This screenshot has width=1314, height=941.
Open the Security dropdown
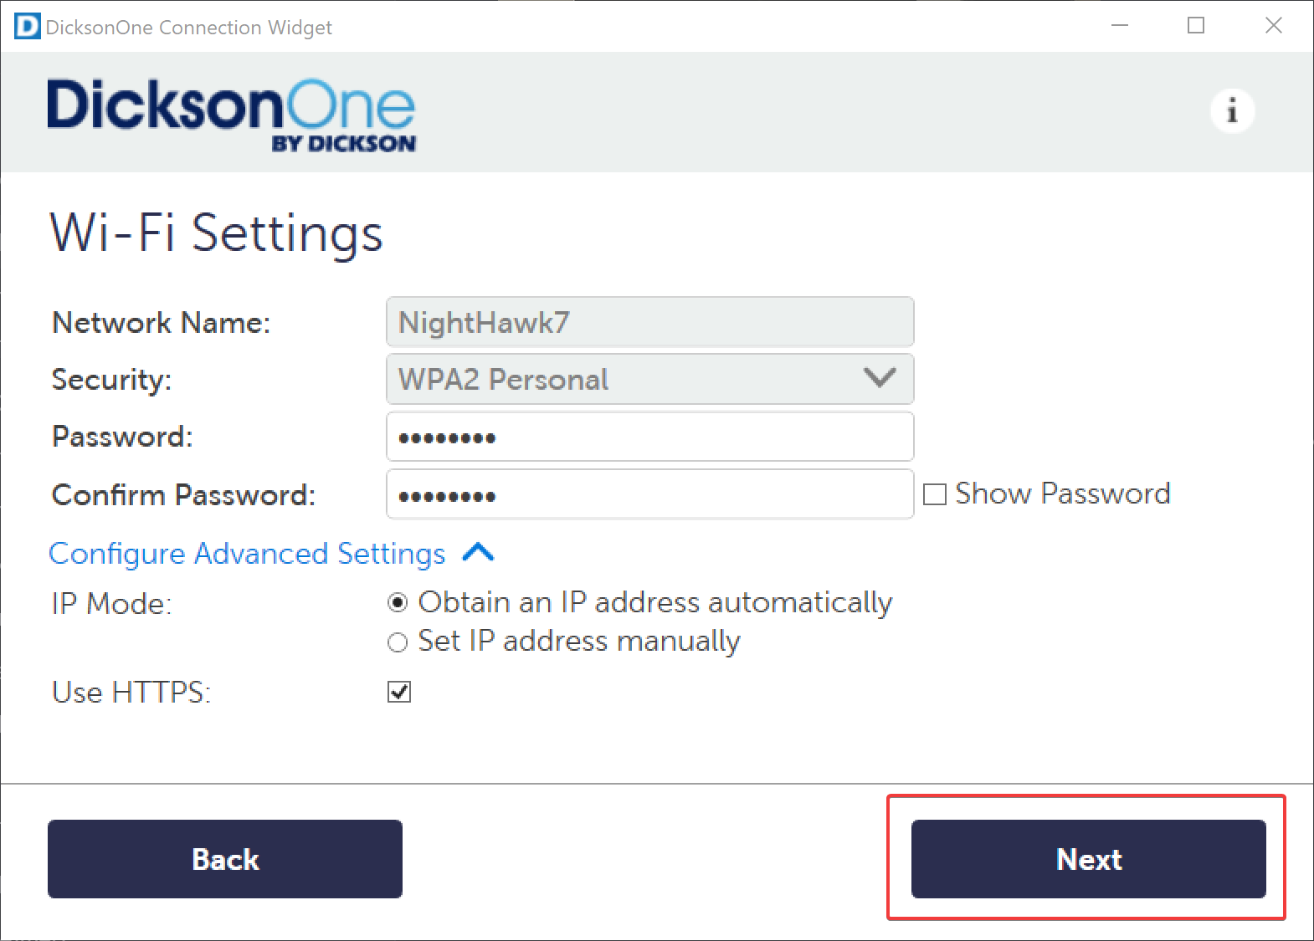click(x=650, y=379)
